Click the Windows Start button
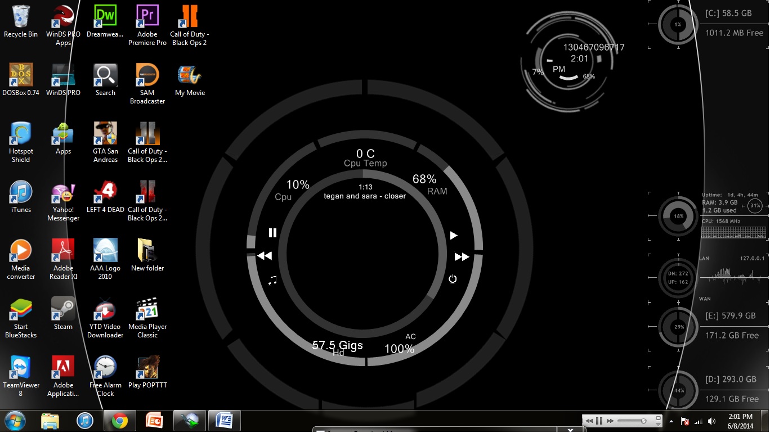 [15, 421]
